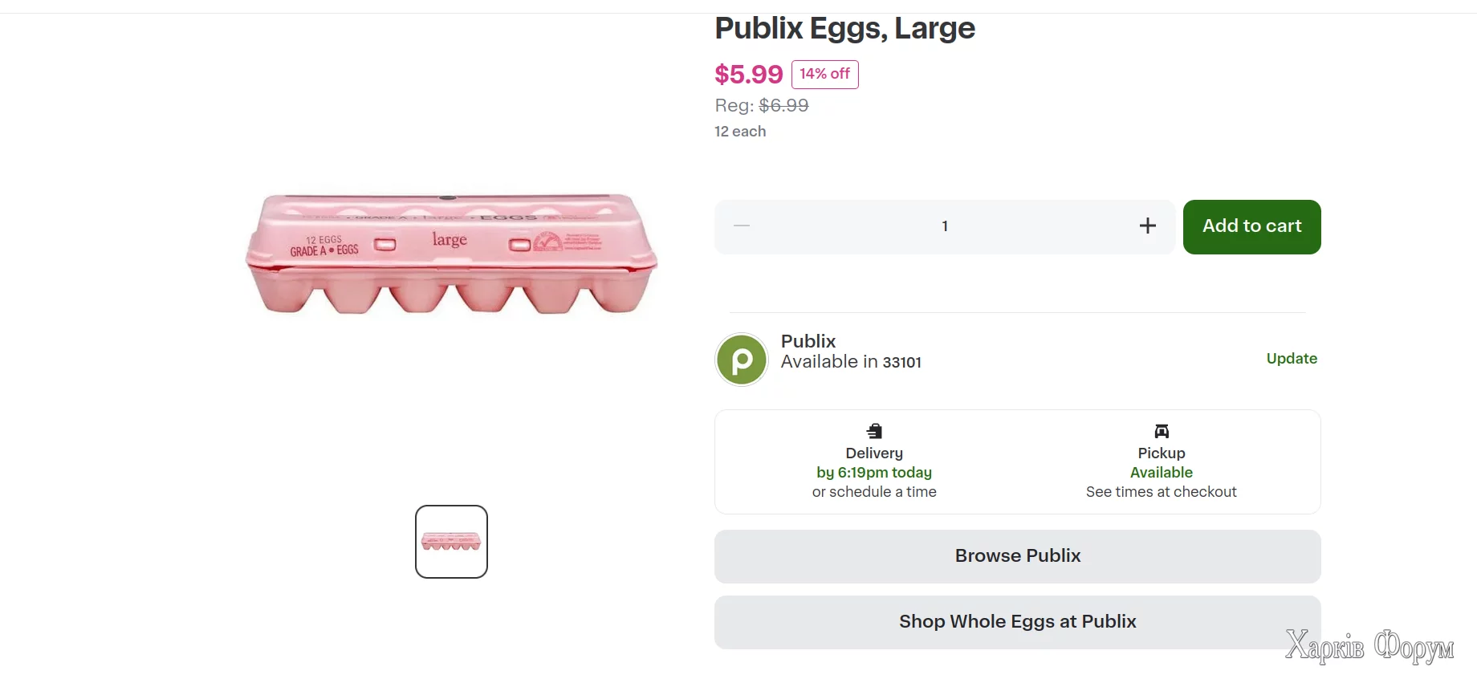Click the green Publix logo icon

tap(742, 360)
